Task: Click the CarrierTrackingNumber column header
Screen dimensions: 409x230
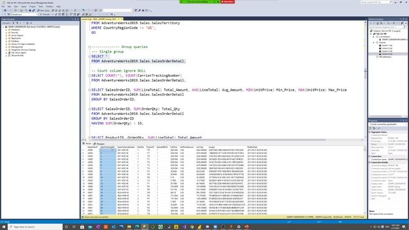Action: [126, 147]
